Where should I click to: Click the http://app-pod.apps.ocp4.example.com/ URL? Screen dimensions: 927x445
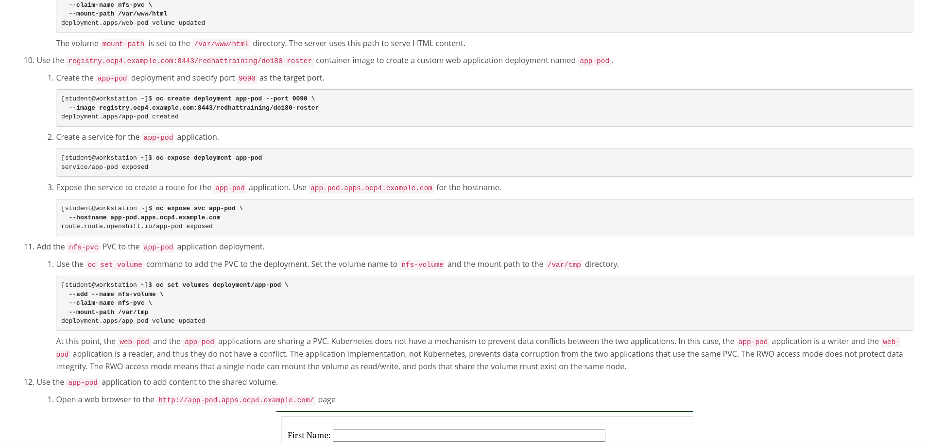click(236, 400)
